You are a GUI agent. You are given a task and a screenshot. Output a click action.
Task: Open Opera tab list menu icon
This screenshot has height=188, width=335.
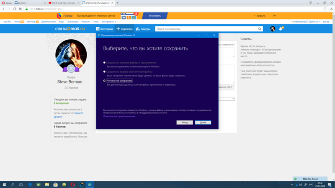point(311,3)
